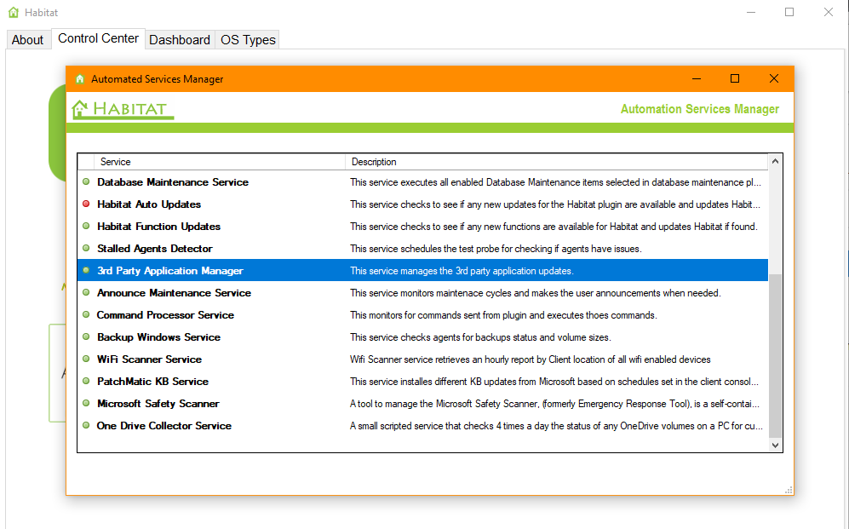
Task: Click the red status dot for Habitat Auto Updates
Action: click(86, 204)
